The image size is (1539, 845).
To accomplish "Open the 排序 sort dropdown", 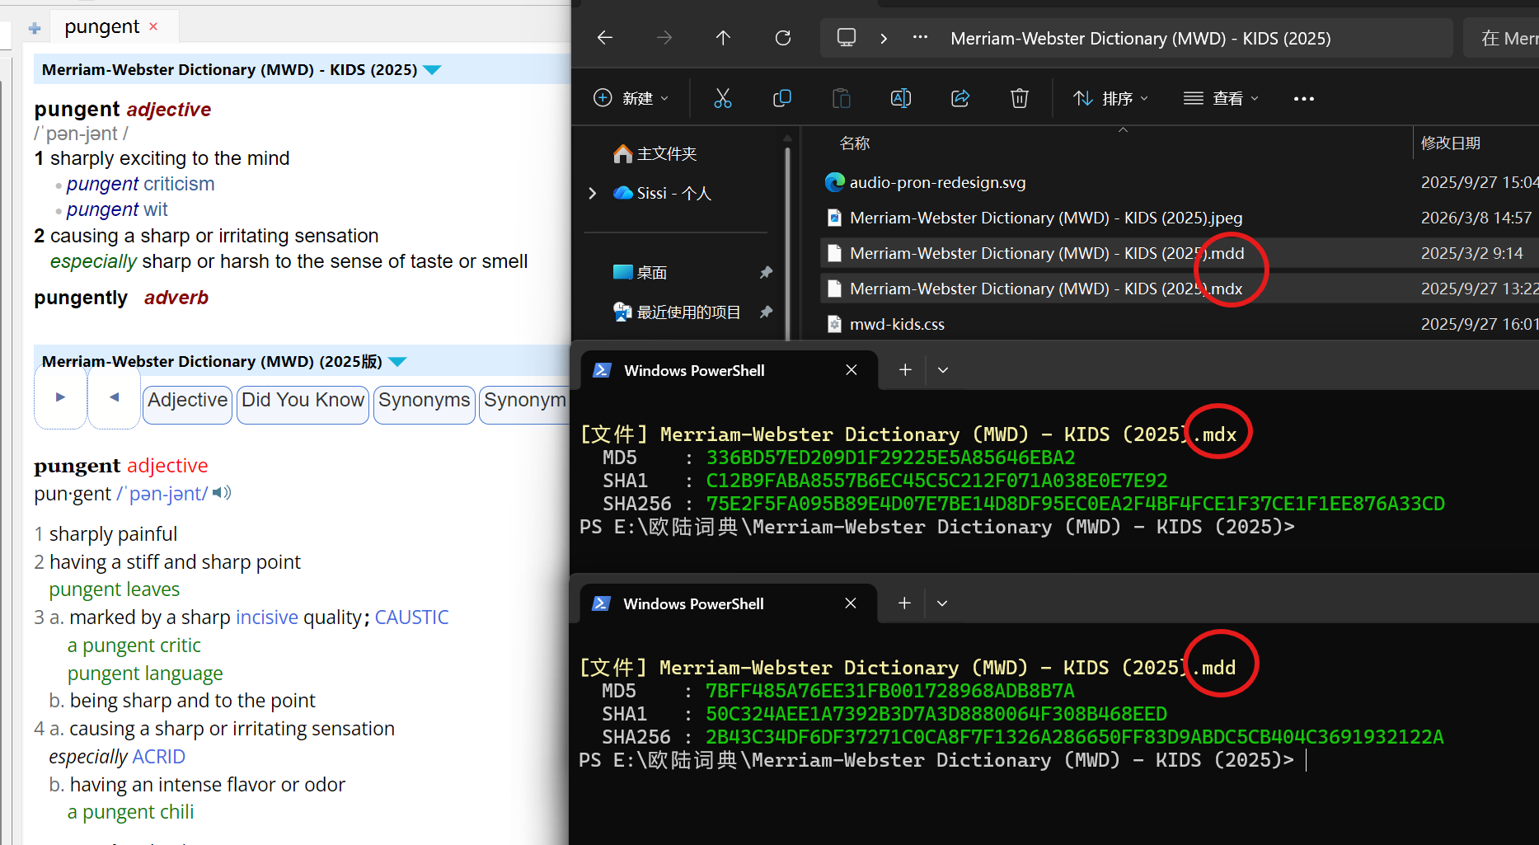I will click(x=1110, y=98).
